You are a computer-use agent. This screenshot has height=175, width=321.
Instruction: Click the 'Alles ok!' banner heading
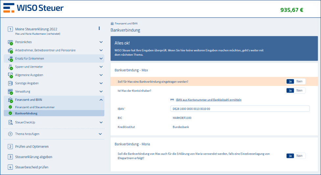click(122, 43)
